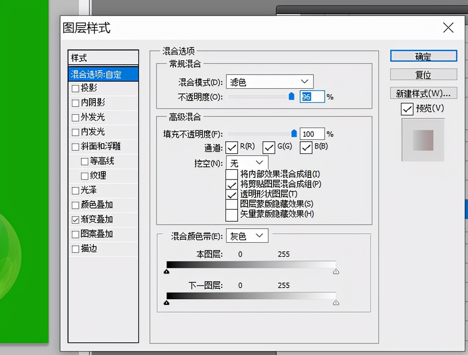The image size is (468, 355).
Task: Disable the 渐变叠加 (Gradient Overlay) style
Action: [x=76, y=220]
